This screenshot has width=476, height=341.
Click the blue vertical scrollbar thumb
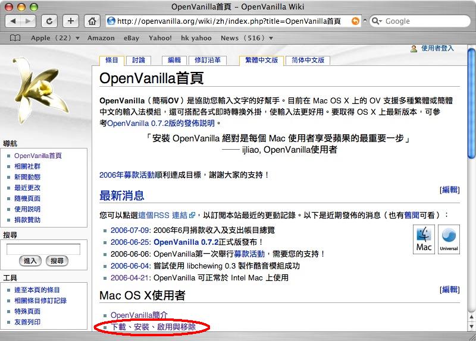[471, 103]
